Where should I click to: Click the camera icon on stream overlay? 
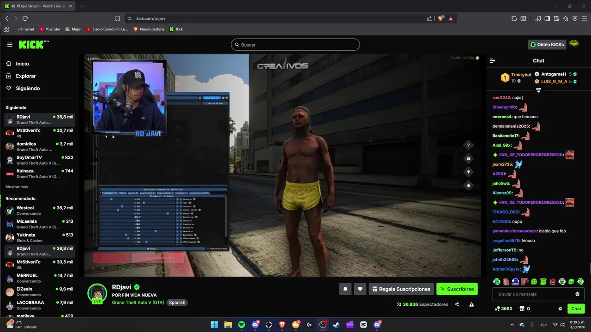(x=468, y=159)
